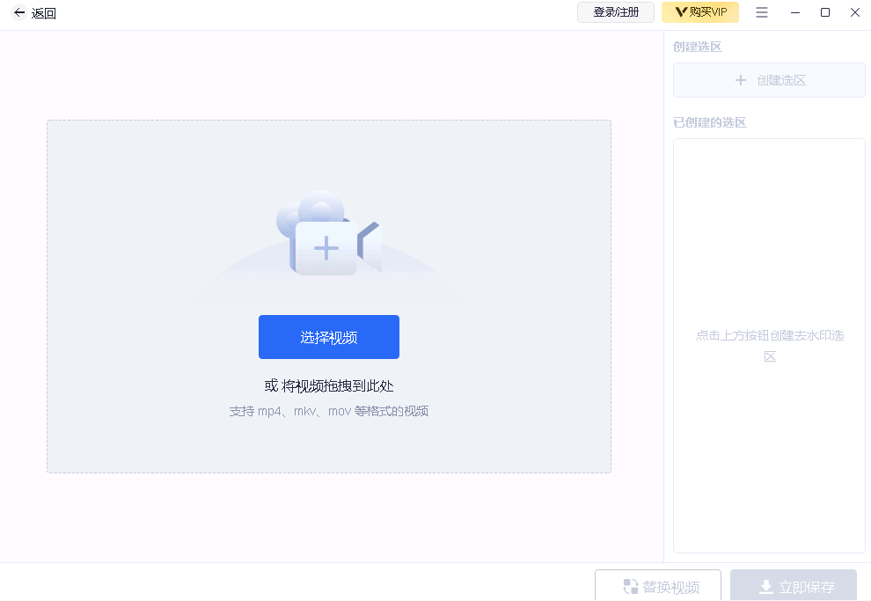Screen dimensions: 871x601
Task: Click the 登录/注册 login button
Action: coord(616,12)
